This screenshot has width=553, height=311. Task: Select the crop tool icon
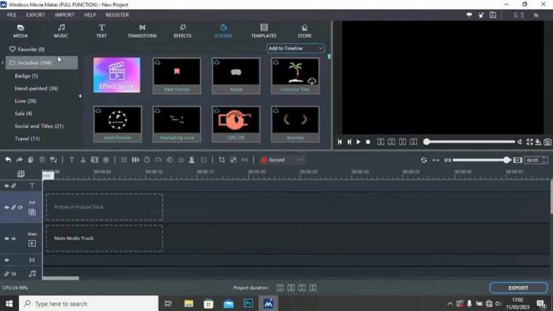[221, 160]
